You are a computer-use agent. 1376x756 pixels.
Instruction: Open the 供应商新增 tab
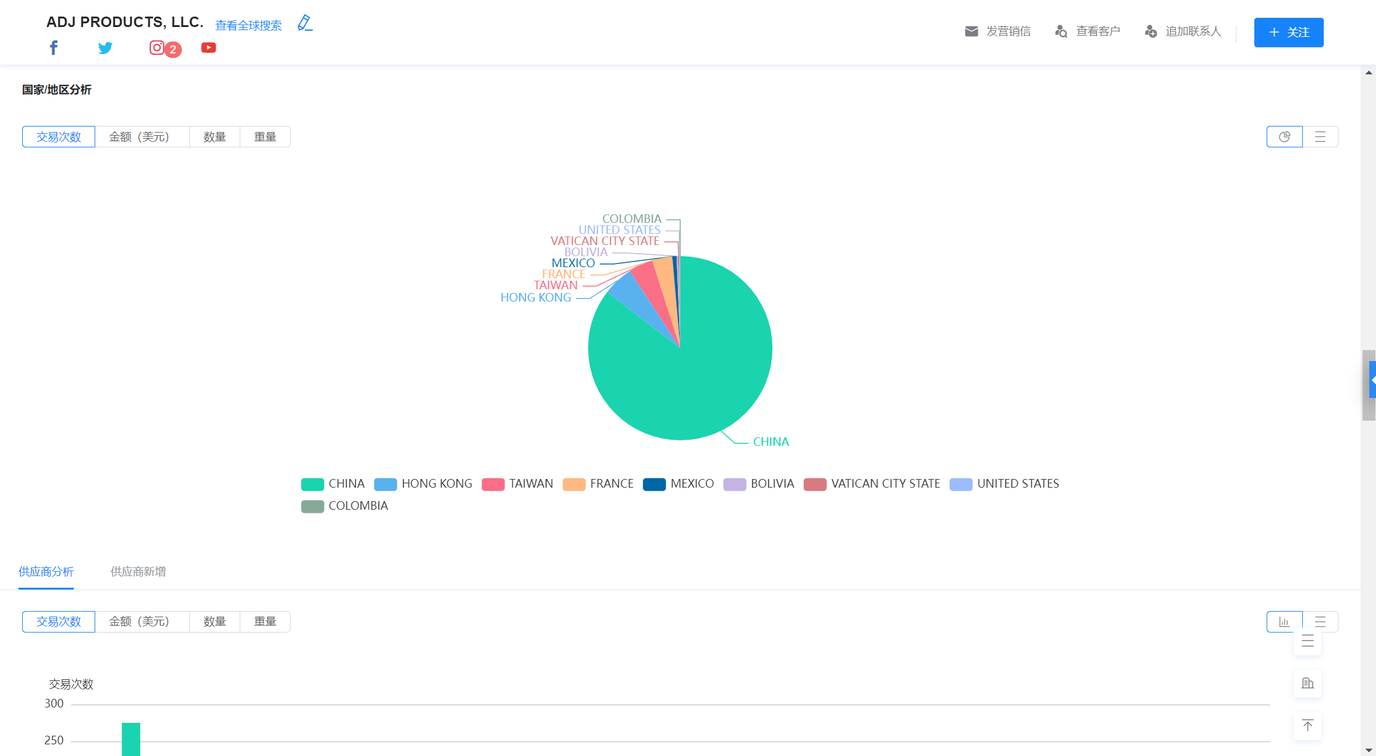click(138, 572)
